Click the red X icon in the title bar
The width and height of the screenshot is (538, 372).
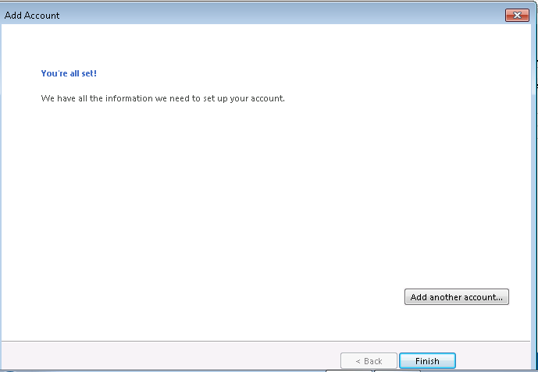[x=517, y=15]
